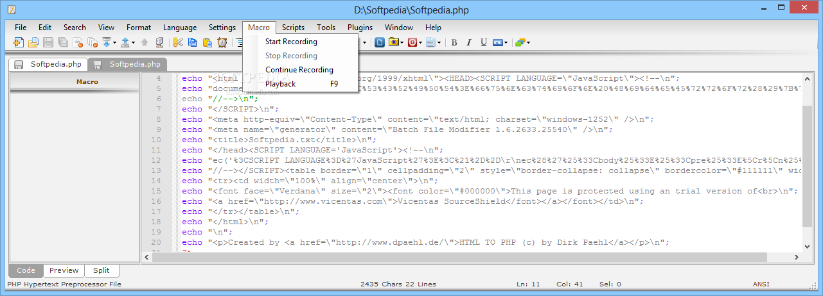
Task: Click the computer/network toolbar icon
Action: (x=160, y=42)
